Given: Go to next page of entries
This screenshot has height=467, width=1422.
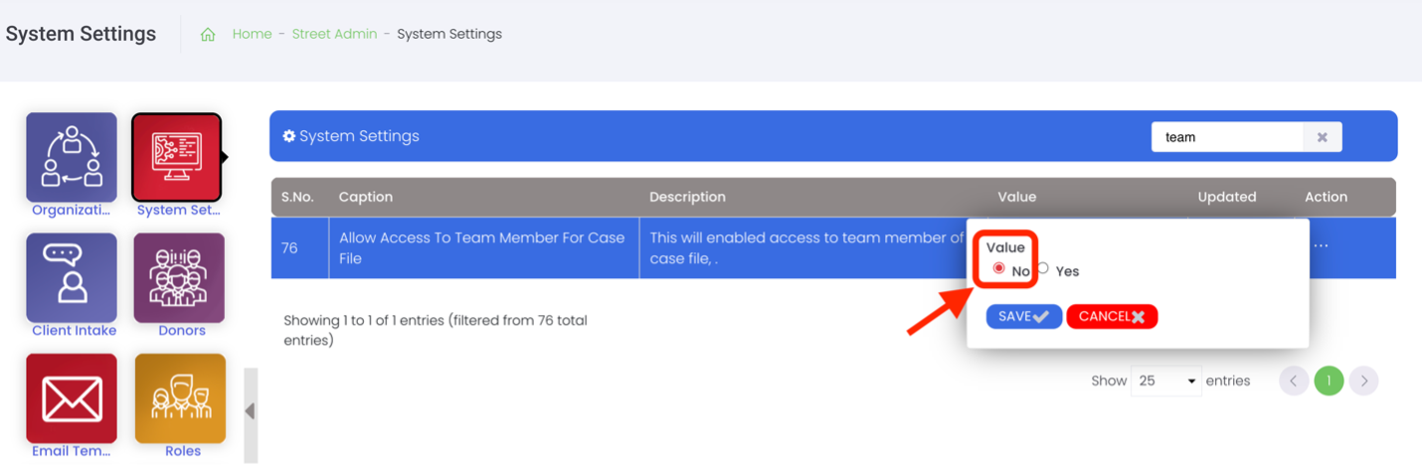Looking at the screenshot, I should [x=1364, y=381].
